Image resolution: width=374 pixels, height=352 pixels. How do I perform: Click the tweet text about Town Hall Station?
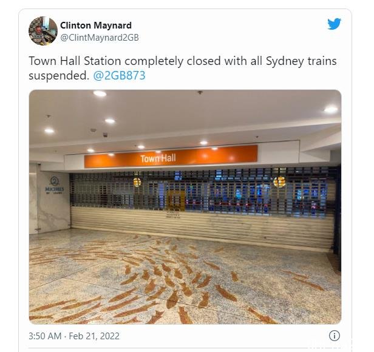pos(183,68)
